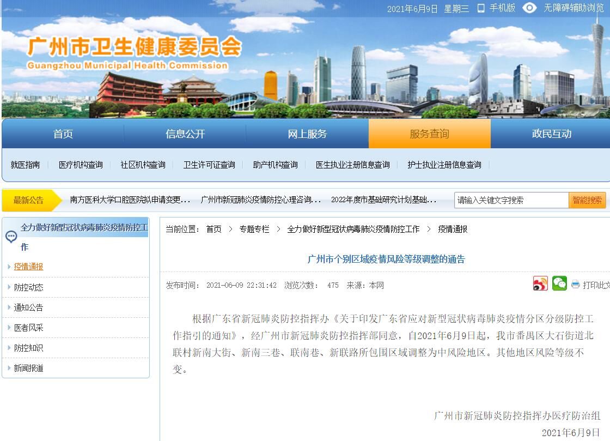Viewport: 610px width, 441px height.
Task: Click the chat bubble icon in sidebar
Action: (x=11, y=237)
